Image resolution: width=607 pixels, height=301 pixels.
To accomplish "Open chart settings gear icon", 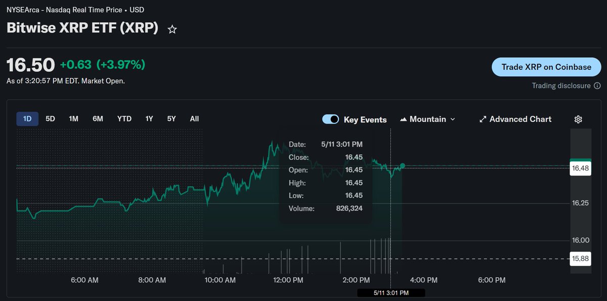I will [x=578, y=119].
